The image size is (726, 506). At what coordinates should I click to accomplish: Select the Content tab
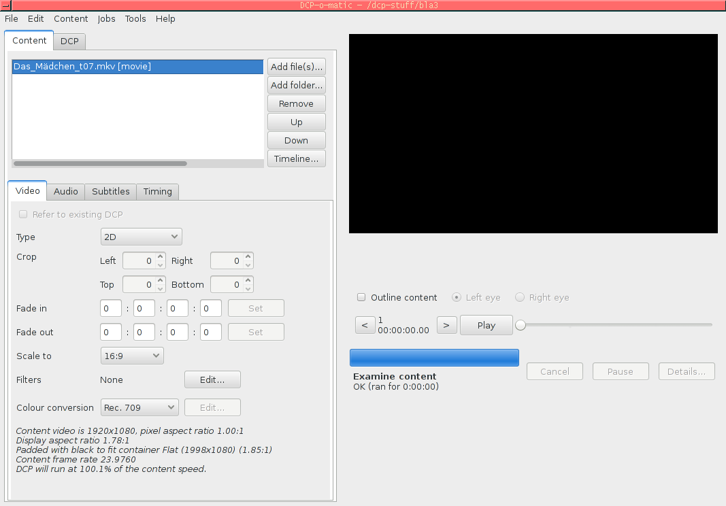pos(29,40)
